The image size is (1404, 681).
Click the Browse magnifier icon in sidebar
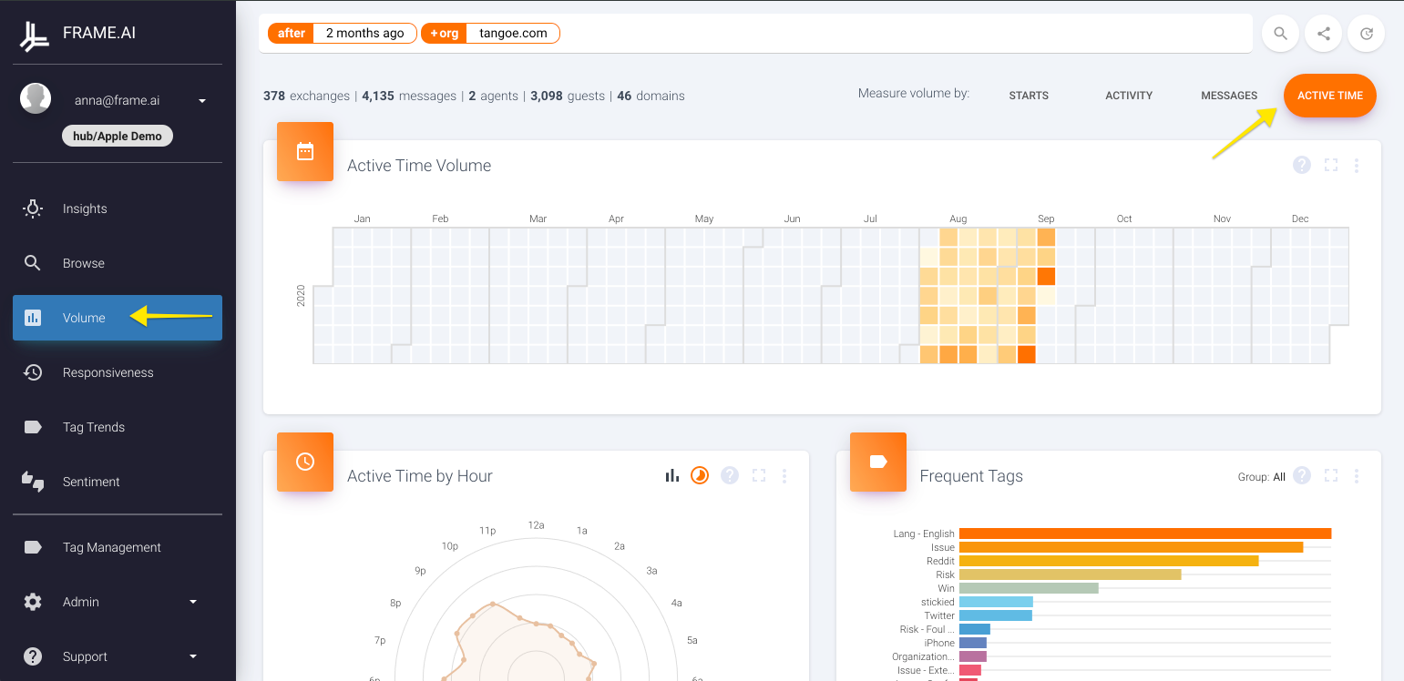(x=33, y=263)
